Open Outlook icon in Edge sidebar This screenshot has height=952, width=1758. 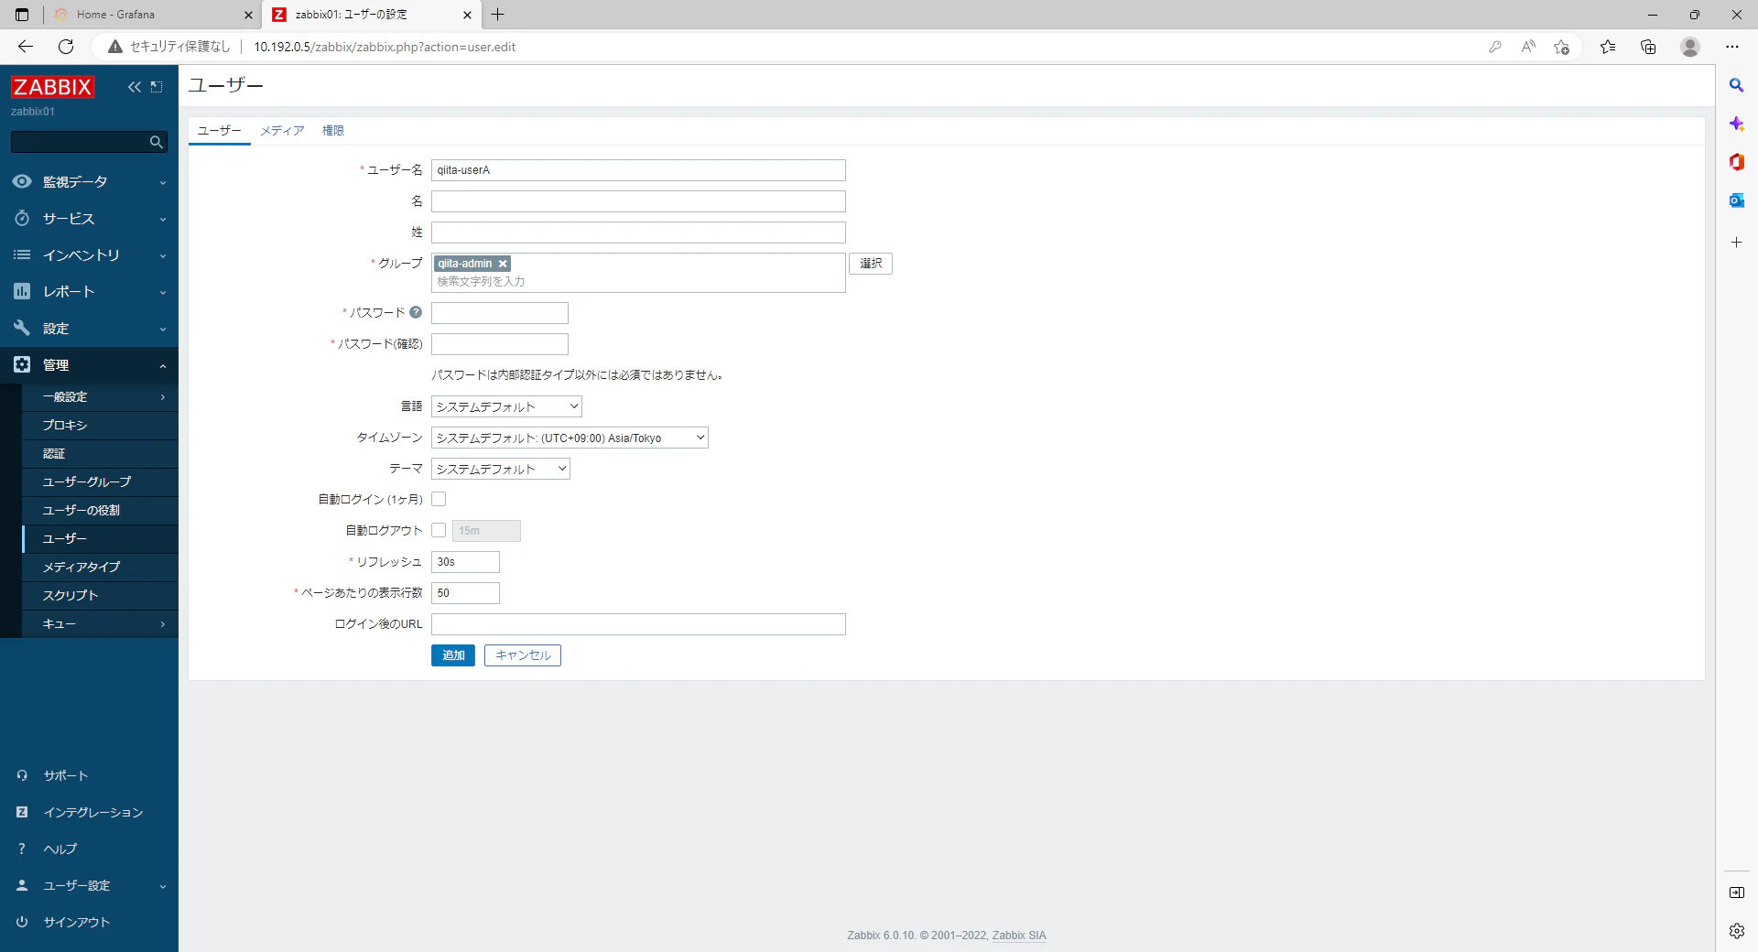1736,200
